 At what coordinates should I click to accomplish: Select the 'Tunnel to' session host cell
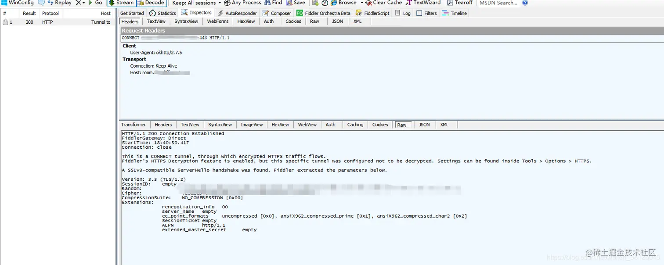tap(101, 22)
